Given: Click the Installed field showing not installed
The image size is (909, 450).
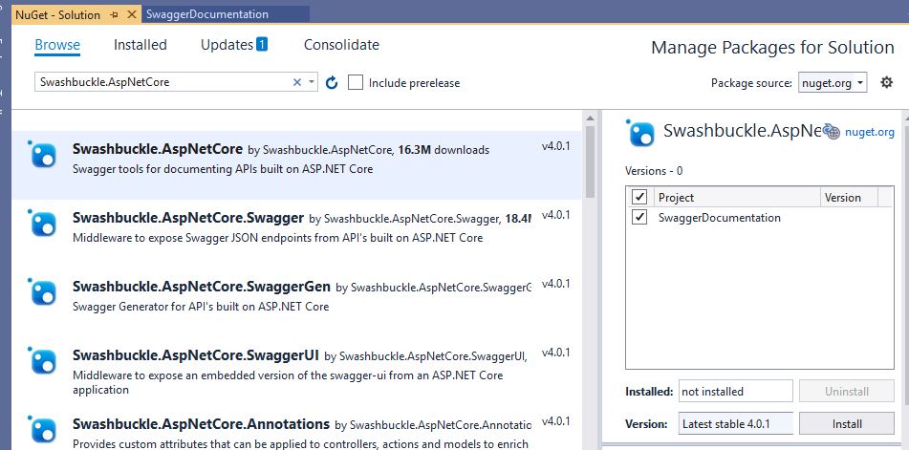Looking at the screenshot, I should [736, 391].
